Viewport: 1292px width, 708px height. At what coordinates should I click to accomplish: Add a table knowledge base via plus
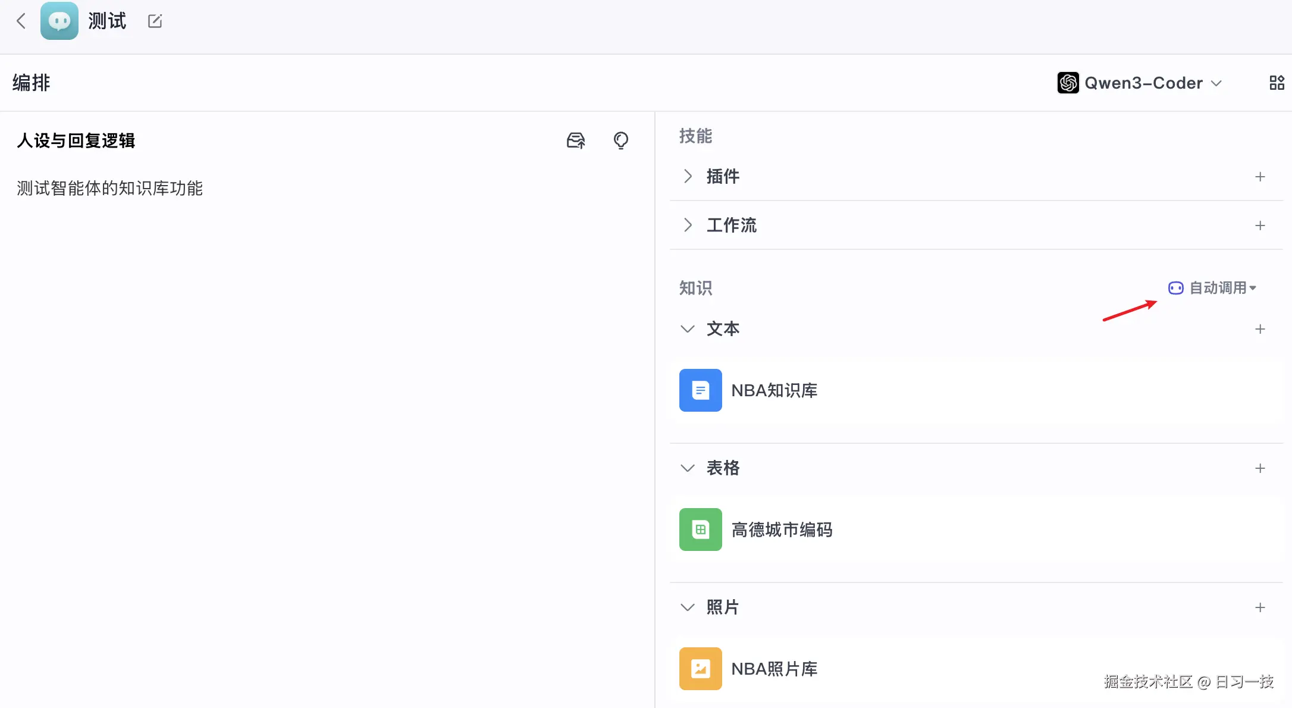(1259, 468)
